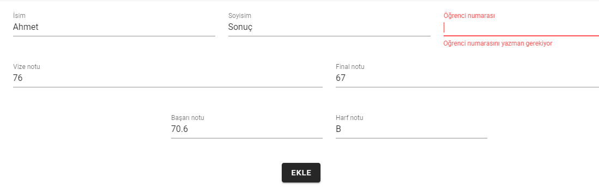The width and height of the screenshot is (599, 196).
Task: Click the Harf notu label
Action: tap(349, 118)
